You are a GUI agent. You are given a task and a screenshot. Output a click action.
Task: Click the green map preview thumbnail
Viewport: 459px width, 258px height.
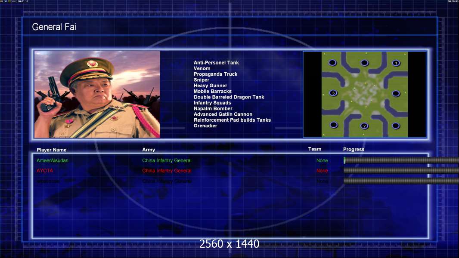tap(364, 94)
